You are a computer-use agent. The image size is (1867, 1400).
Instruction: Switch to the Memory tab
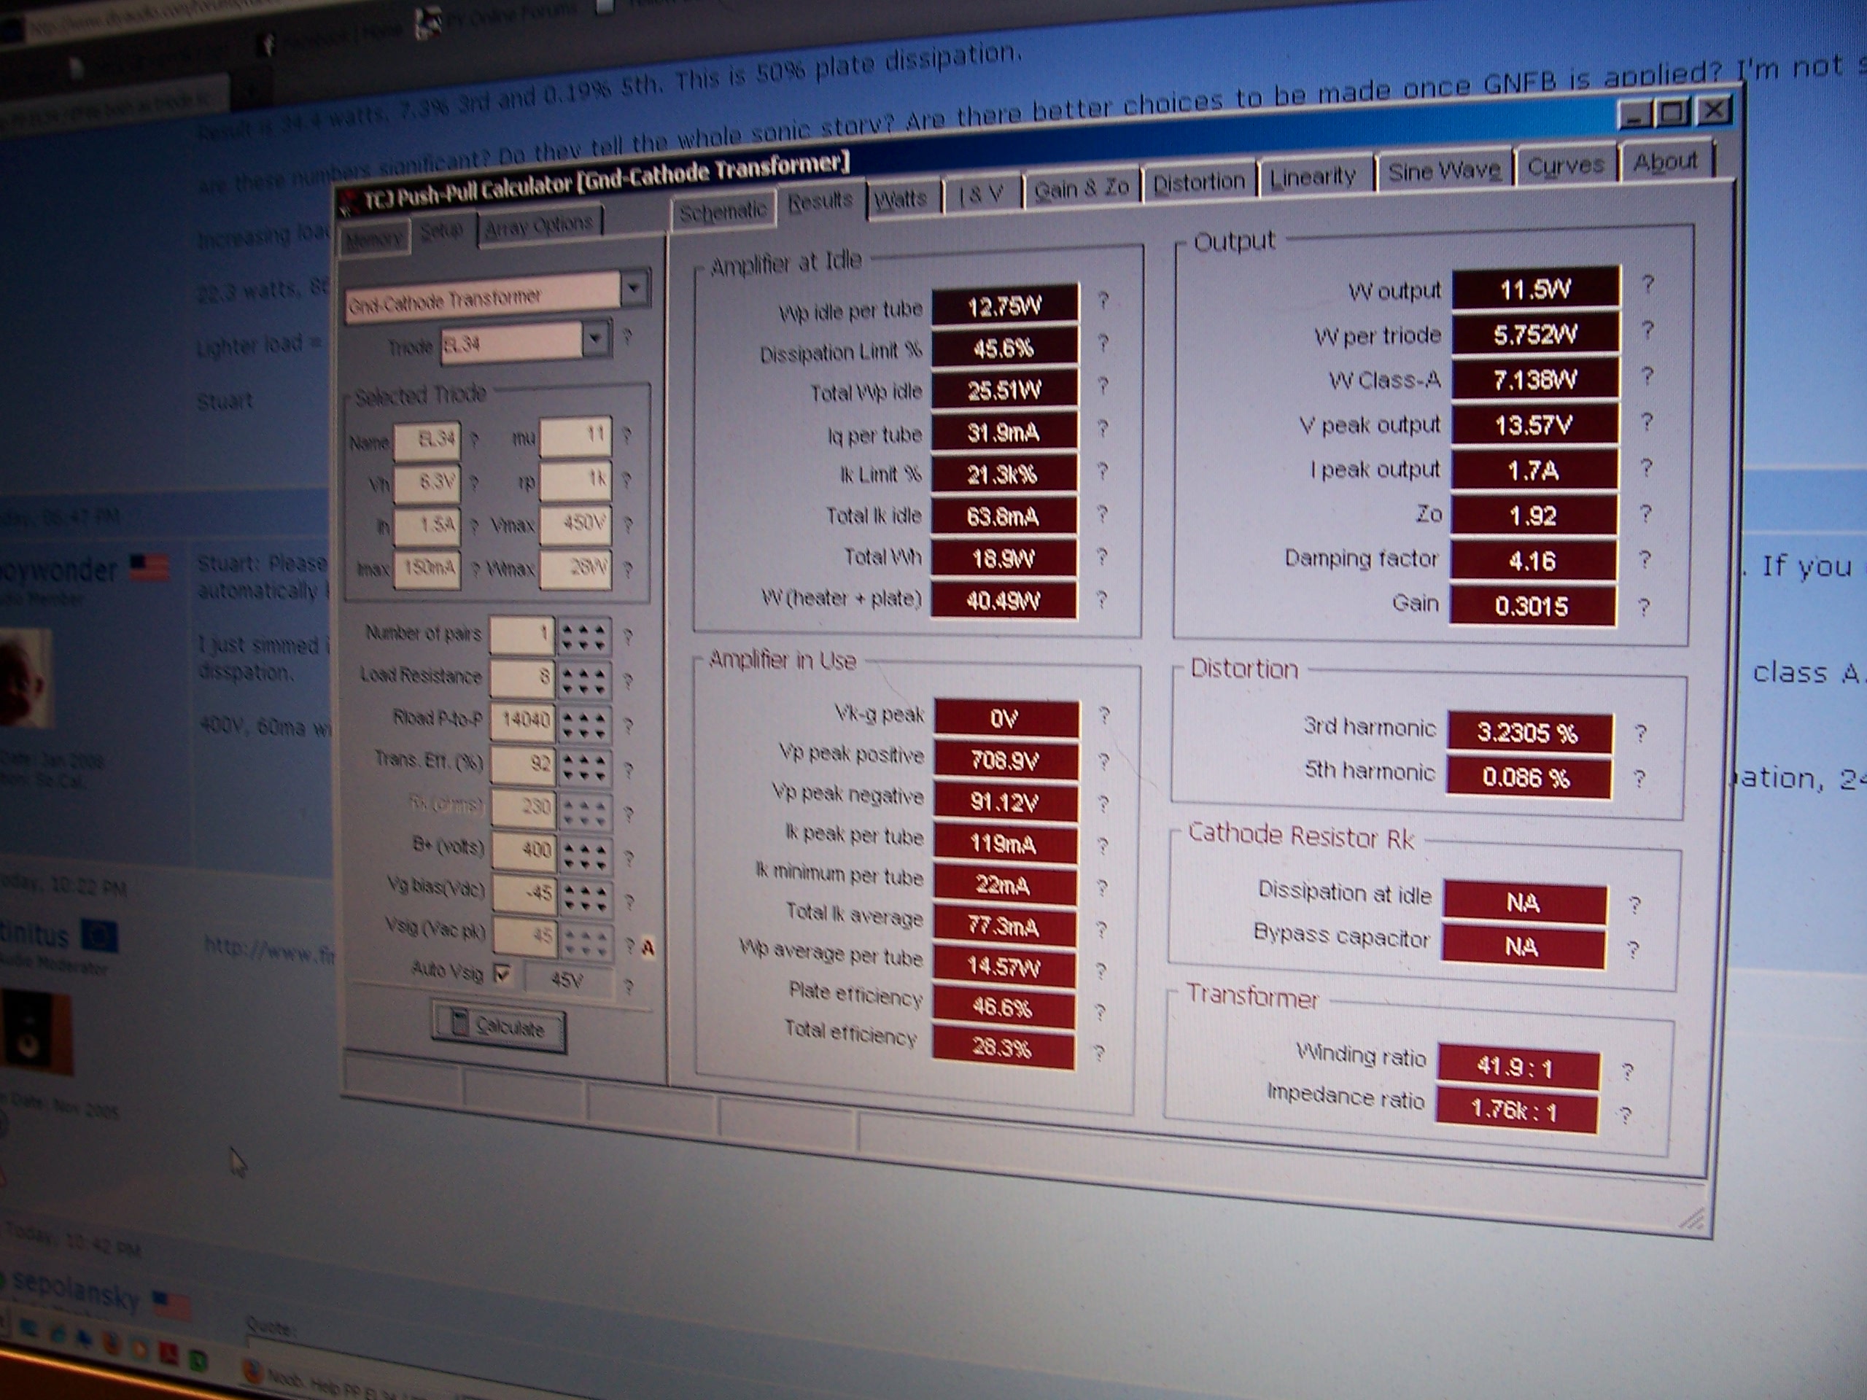click(x=374, y=240)
